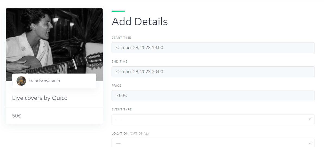The image size is (324, 147).
Task: Click the green accent bar above Add Details
Action: pyautogui.click(x=118, y=11)
